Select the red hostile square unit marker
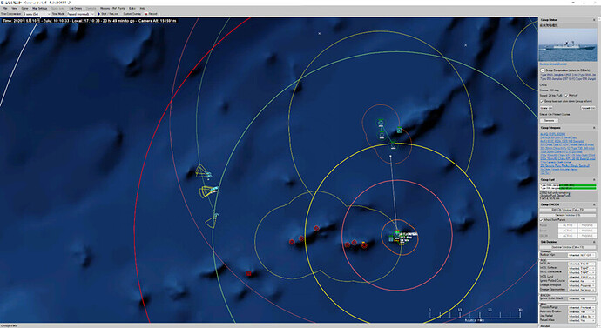The width and height of the screenshot is (601, 328). pos(249,273)
